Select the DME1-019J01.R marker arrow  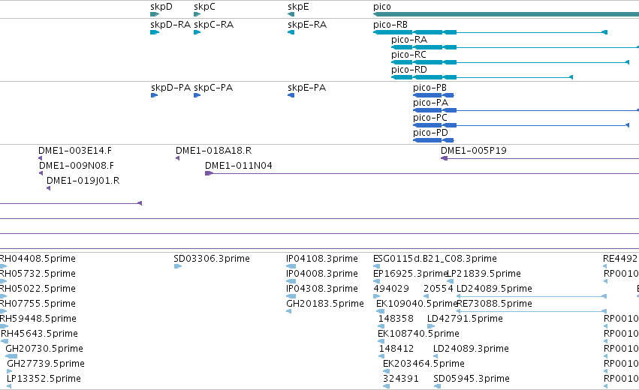coord(49,188)
